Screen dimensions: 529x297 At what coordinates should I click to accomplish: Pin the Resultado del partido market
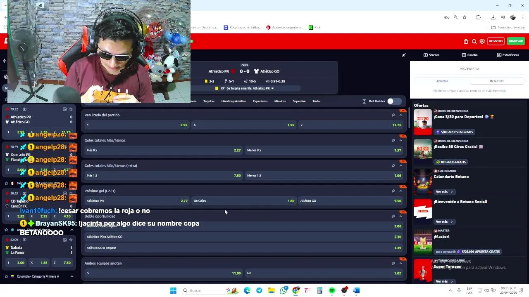pos(393,115)
